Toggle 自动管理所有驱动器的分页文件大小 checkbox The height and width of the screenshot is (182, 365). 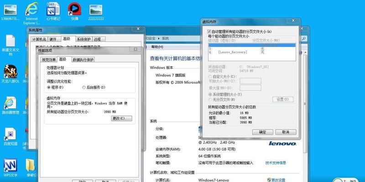(x=209, y=31)
